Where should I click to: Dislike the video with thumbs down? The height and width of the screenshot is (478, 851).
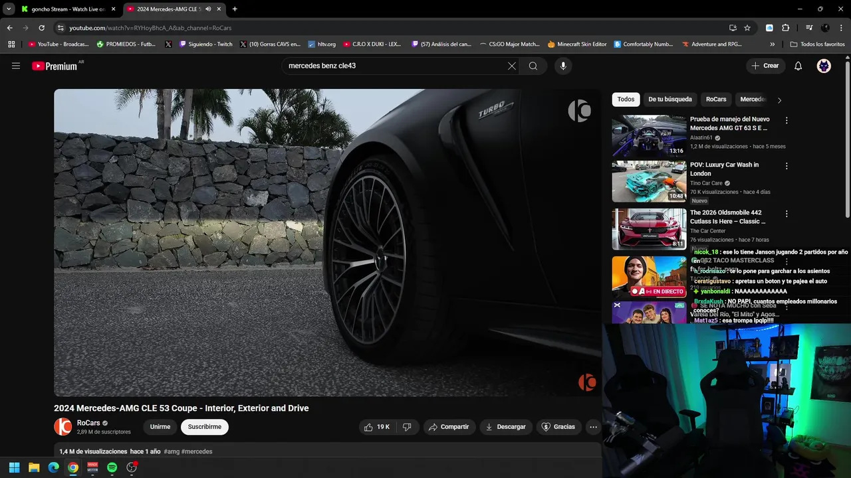pos(407,427)
